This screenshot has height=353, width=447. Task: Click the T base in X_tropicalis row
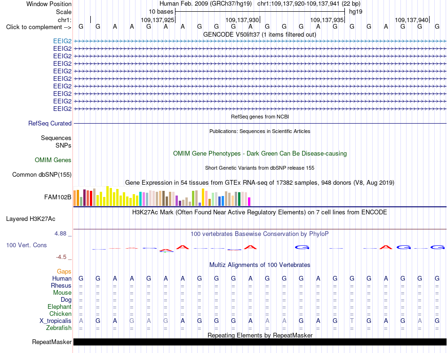352,321
